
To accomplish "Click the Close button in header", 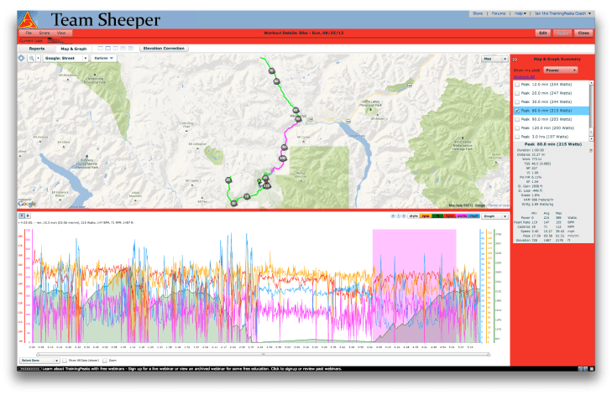I will click(x=583, y=34).
